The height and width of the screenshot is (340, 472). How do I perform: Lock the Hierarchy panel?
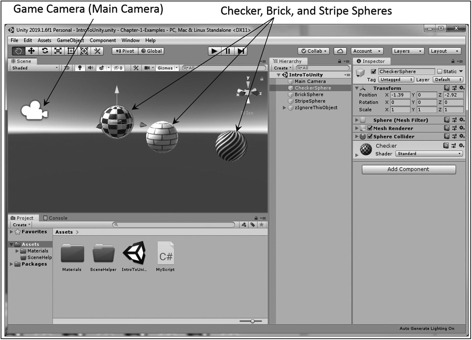340,61
